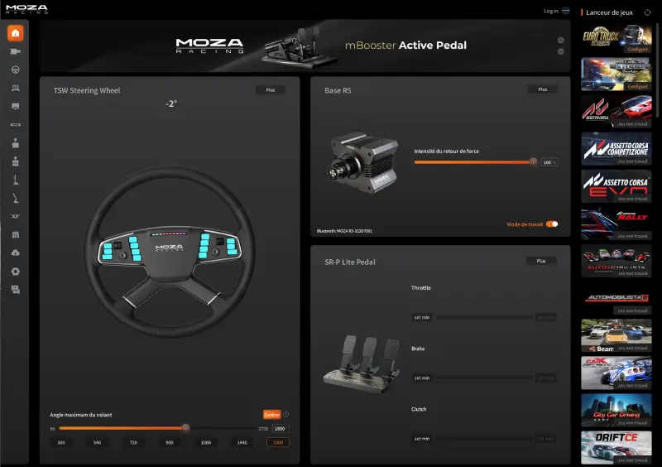Open the upright handbrake sidebar icon

[15, 180]
